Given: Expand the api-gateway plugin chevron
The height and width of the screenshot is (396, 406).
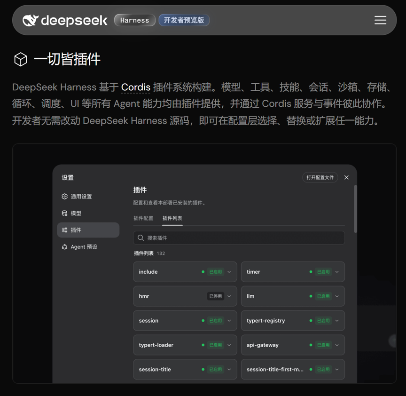Looking at the screenshot, I should click(337, 345).
